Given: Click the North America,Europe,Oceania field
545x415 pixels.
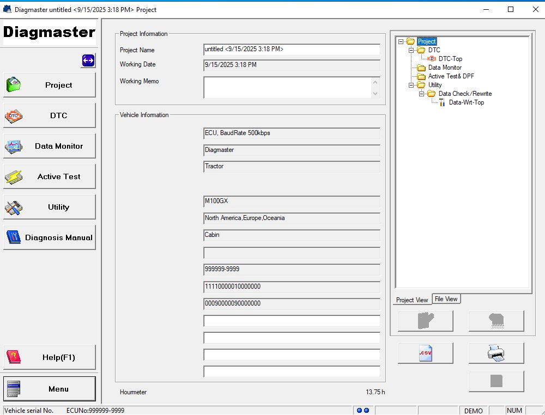Looking at the screenshot, I should (x=292, y=218).
